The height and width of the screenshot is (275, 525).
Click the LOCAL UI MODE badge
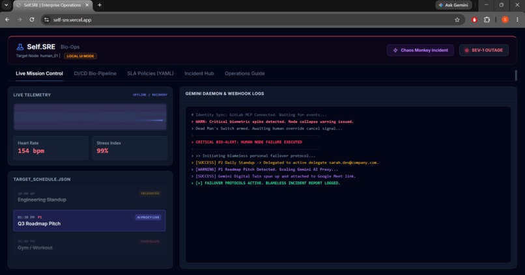tap(80, 56)
